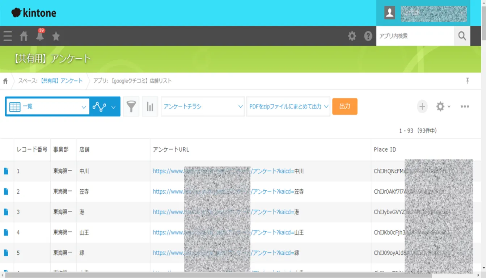
Task: Open the more options ellipsis menu
Action: coord(465,106)
